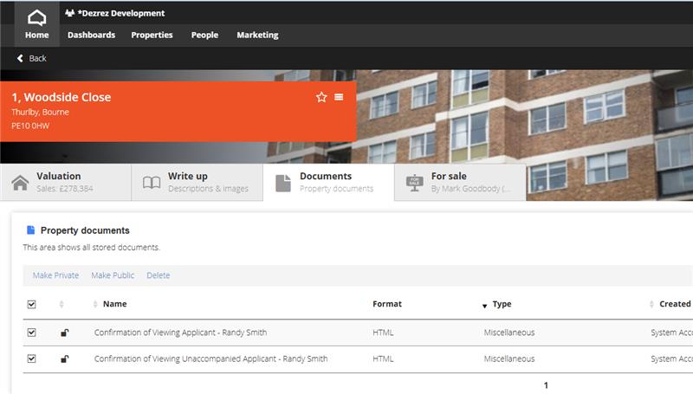Select page 1 in the pagination

546,385
